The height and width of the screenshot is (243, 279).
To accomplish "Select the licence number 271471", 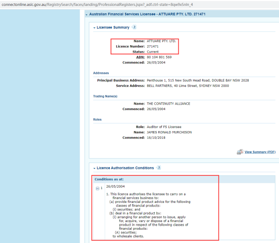I will coord(152,47).
